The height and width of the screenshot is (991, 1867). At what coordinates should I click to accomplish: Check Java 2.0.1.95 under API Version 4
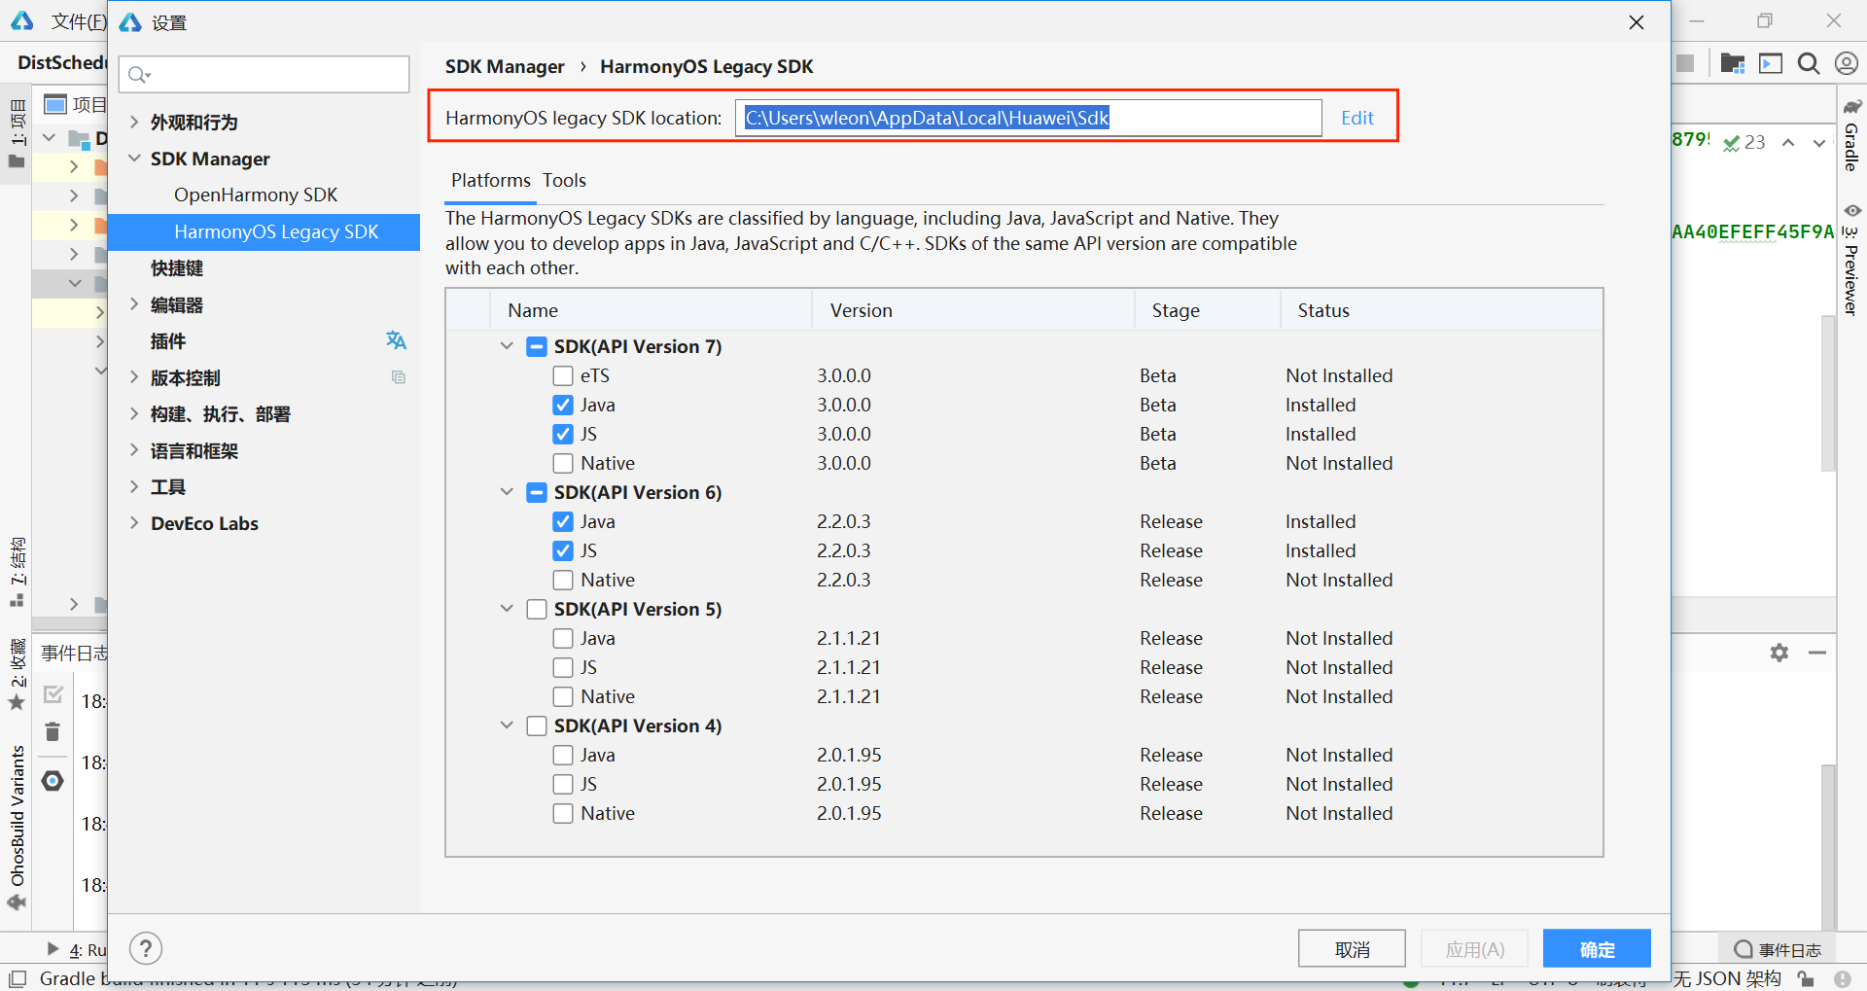563,755
